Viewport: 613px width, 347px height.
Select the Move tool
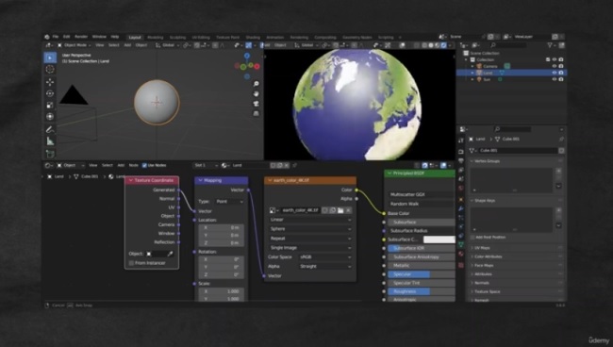tap(50, 82)
